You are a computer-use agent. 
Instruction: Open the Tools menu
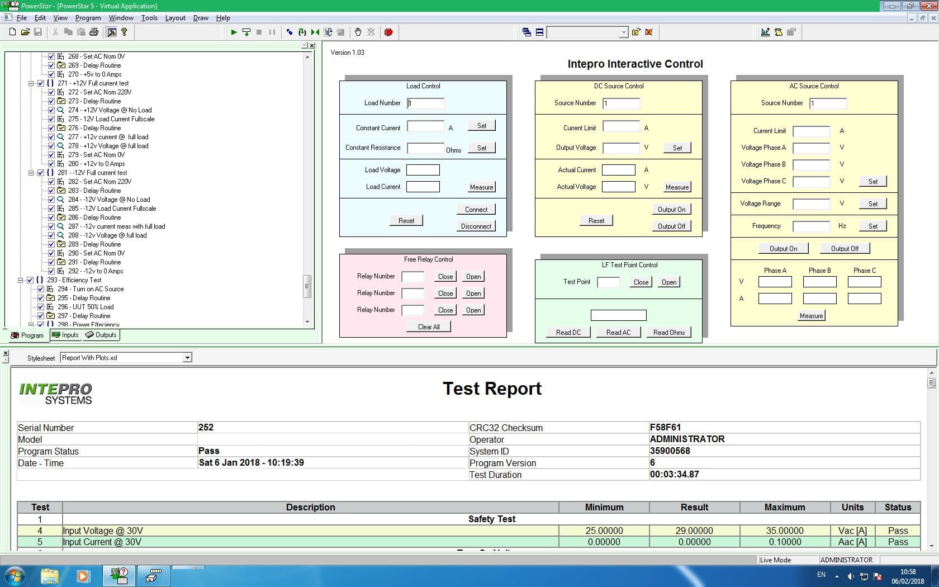pos(149,18)
